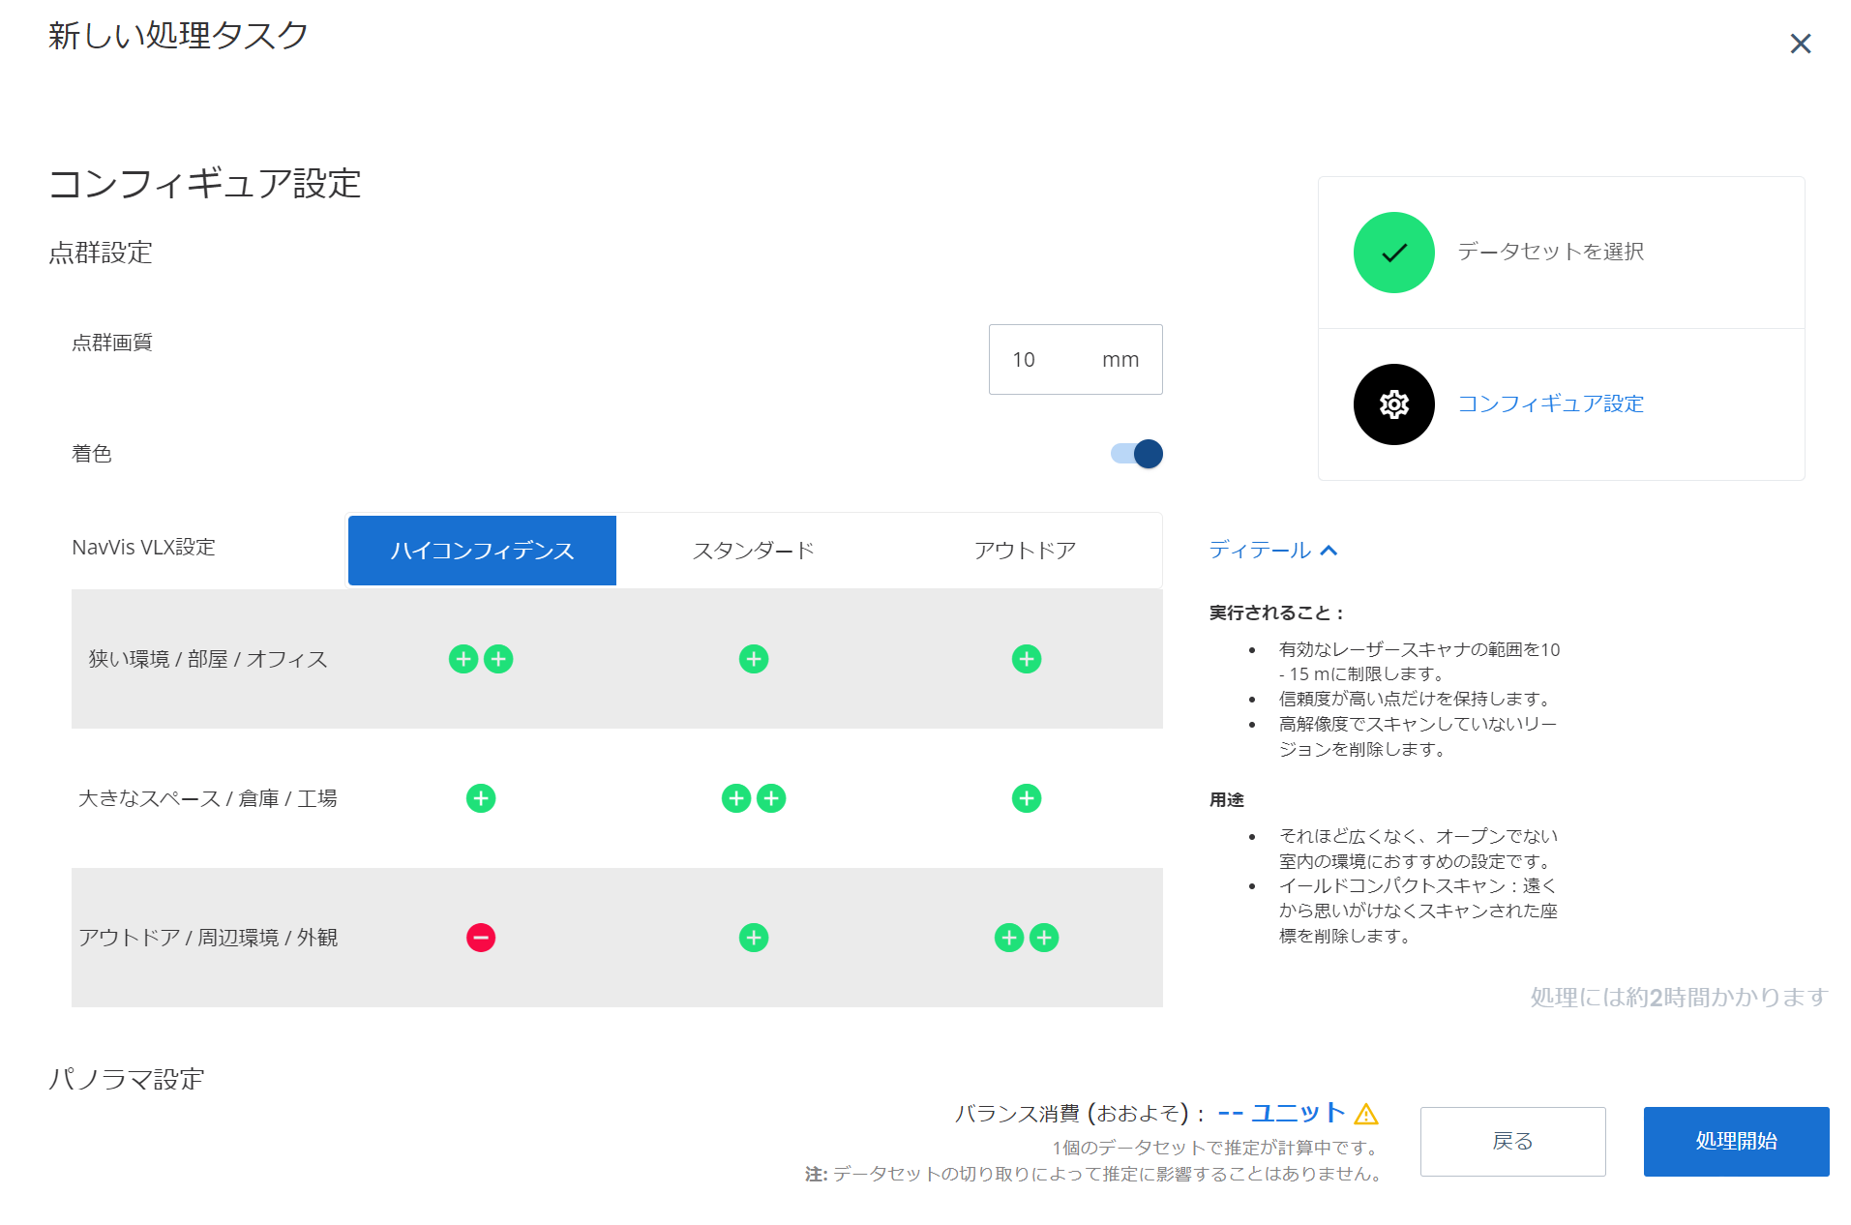Click the -- ユニット balance consumption link

pyautogui.click(x=1281, y=1113)
